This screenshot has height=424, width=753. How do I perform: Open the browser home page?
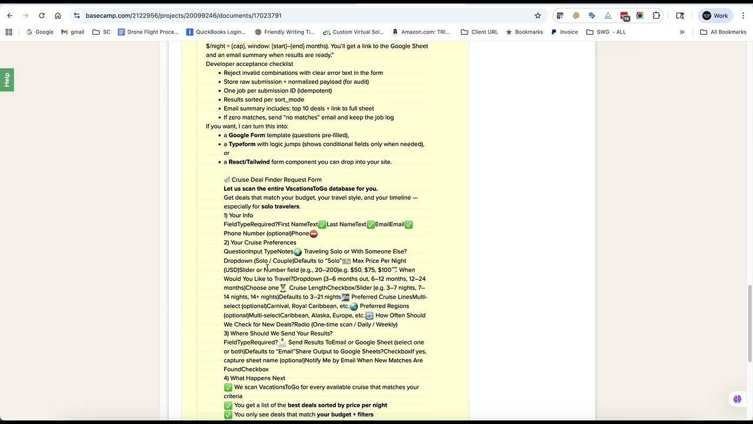(58, 16)
